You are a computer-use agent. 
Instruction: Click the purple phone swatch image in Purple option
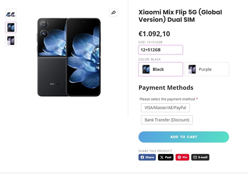pyautogui.click(x=192, y=69)
